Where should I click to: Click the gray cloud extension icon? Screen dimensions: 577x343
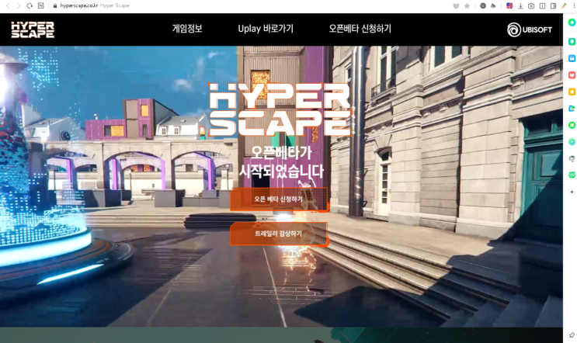pos(493,5)
